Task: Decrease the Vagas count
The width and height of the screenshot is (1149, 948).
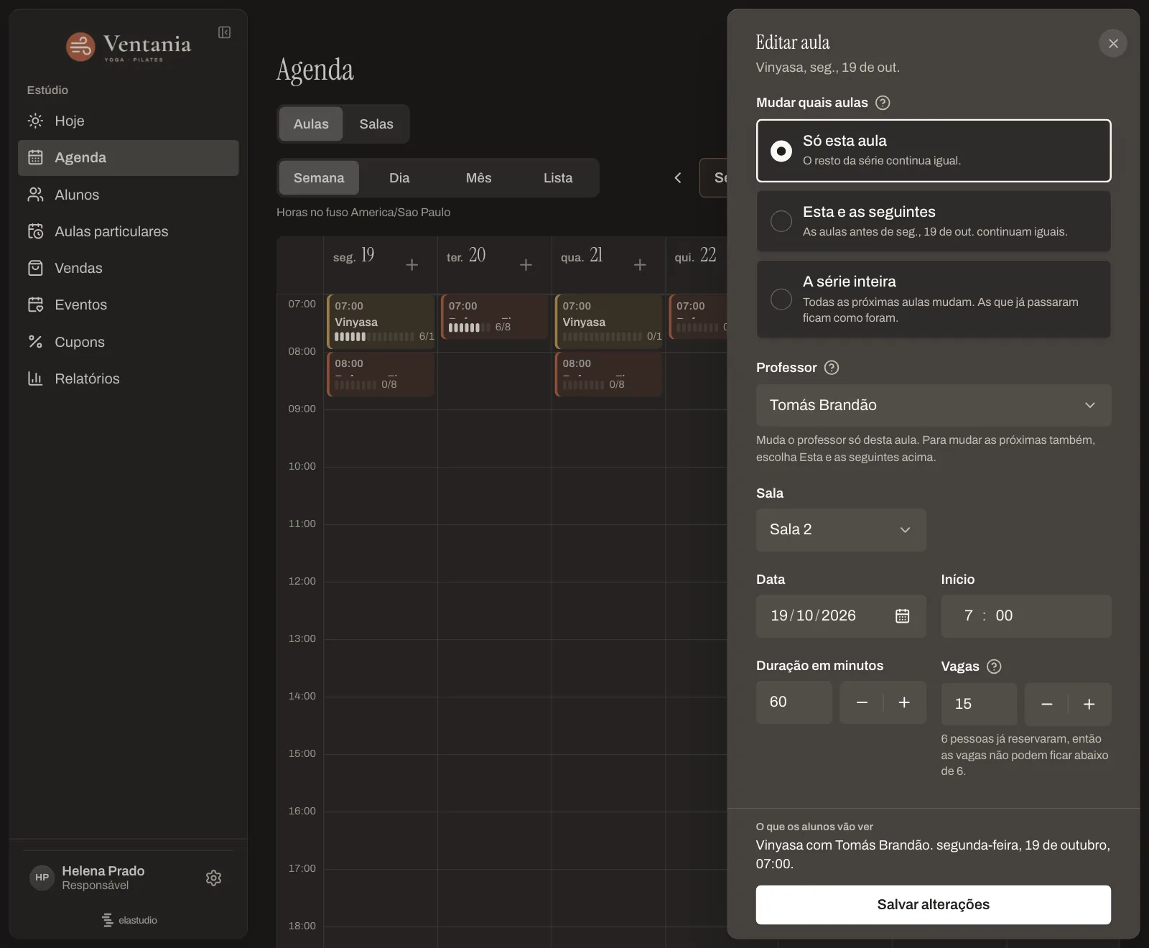Action: 1047,704
